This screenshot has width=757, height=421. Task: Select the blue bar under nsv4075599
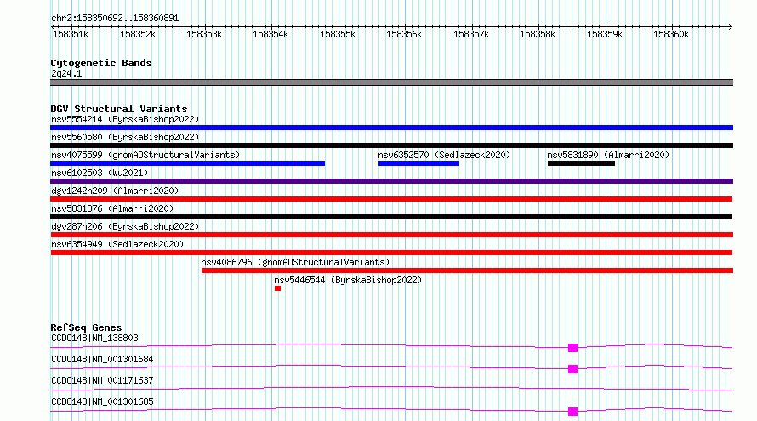click(187, 163)
